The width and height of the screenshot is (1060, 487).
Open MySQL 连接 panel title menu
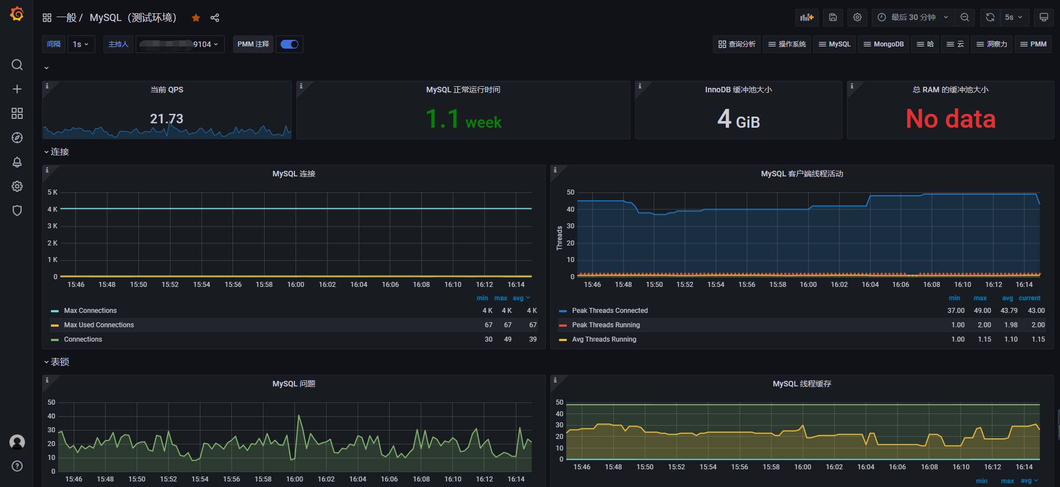[294, 174]
